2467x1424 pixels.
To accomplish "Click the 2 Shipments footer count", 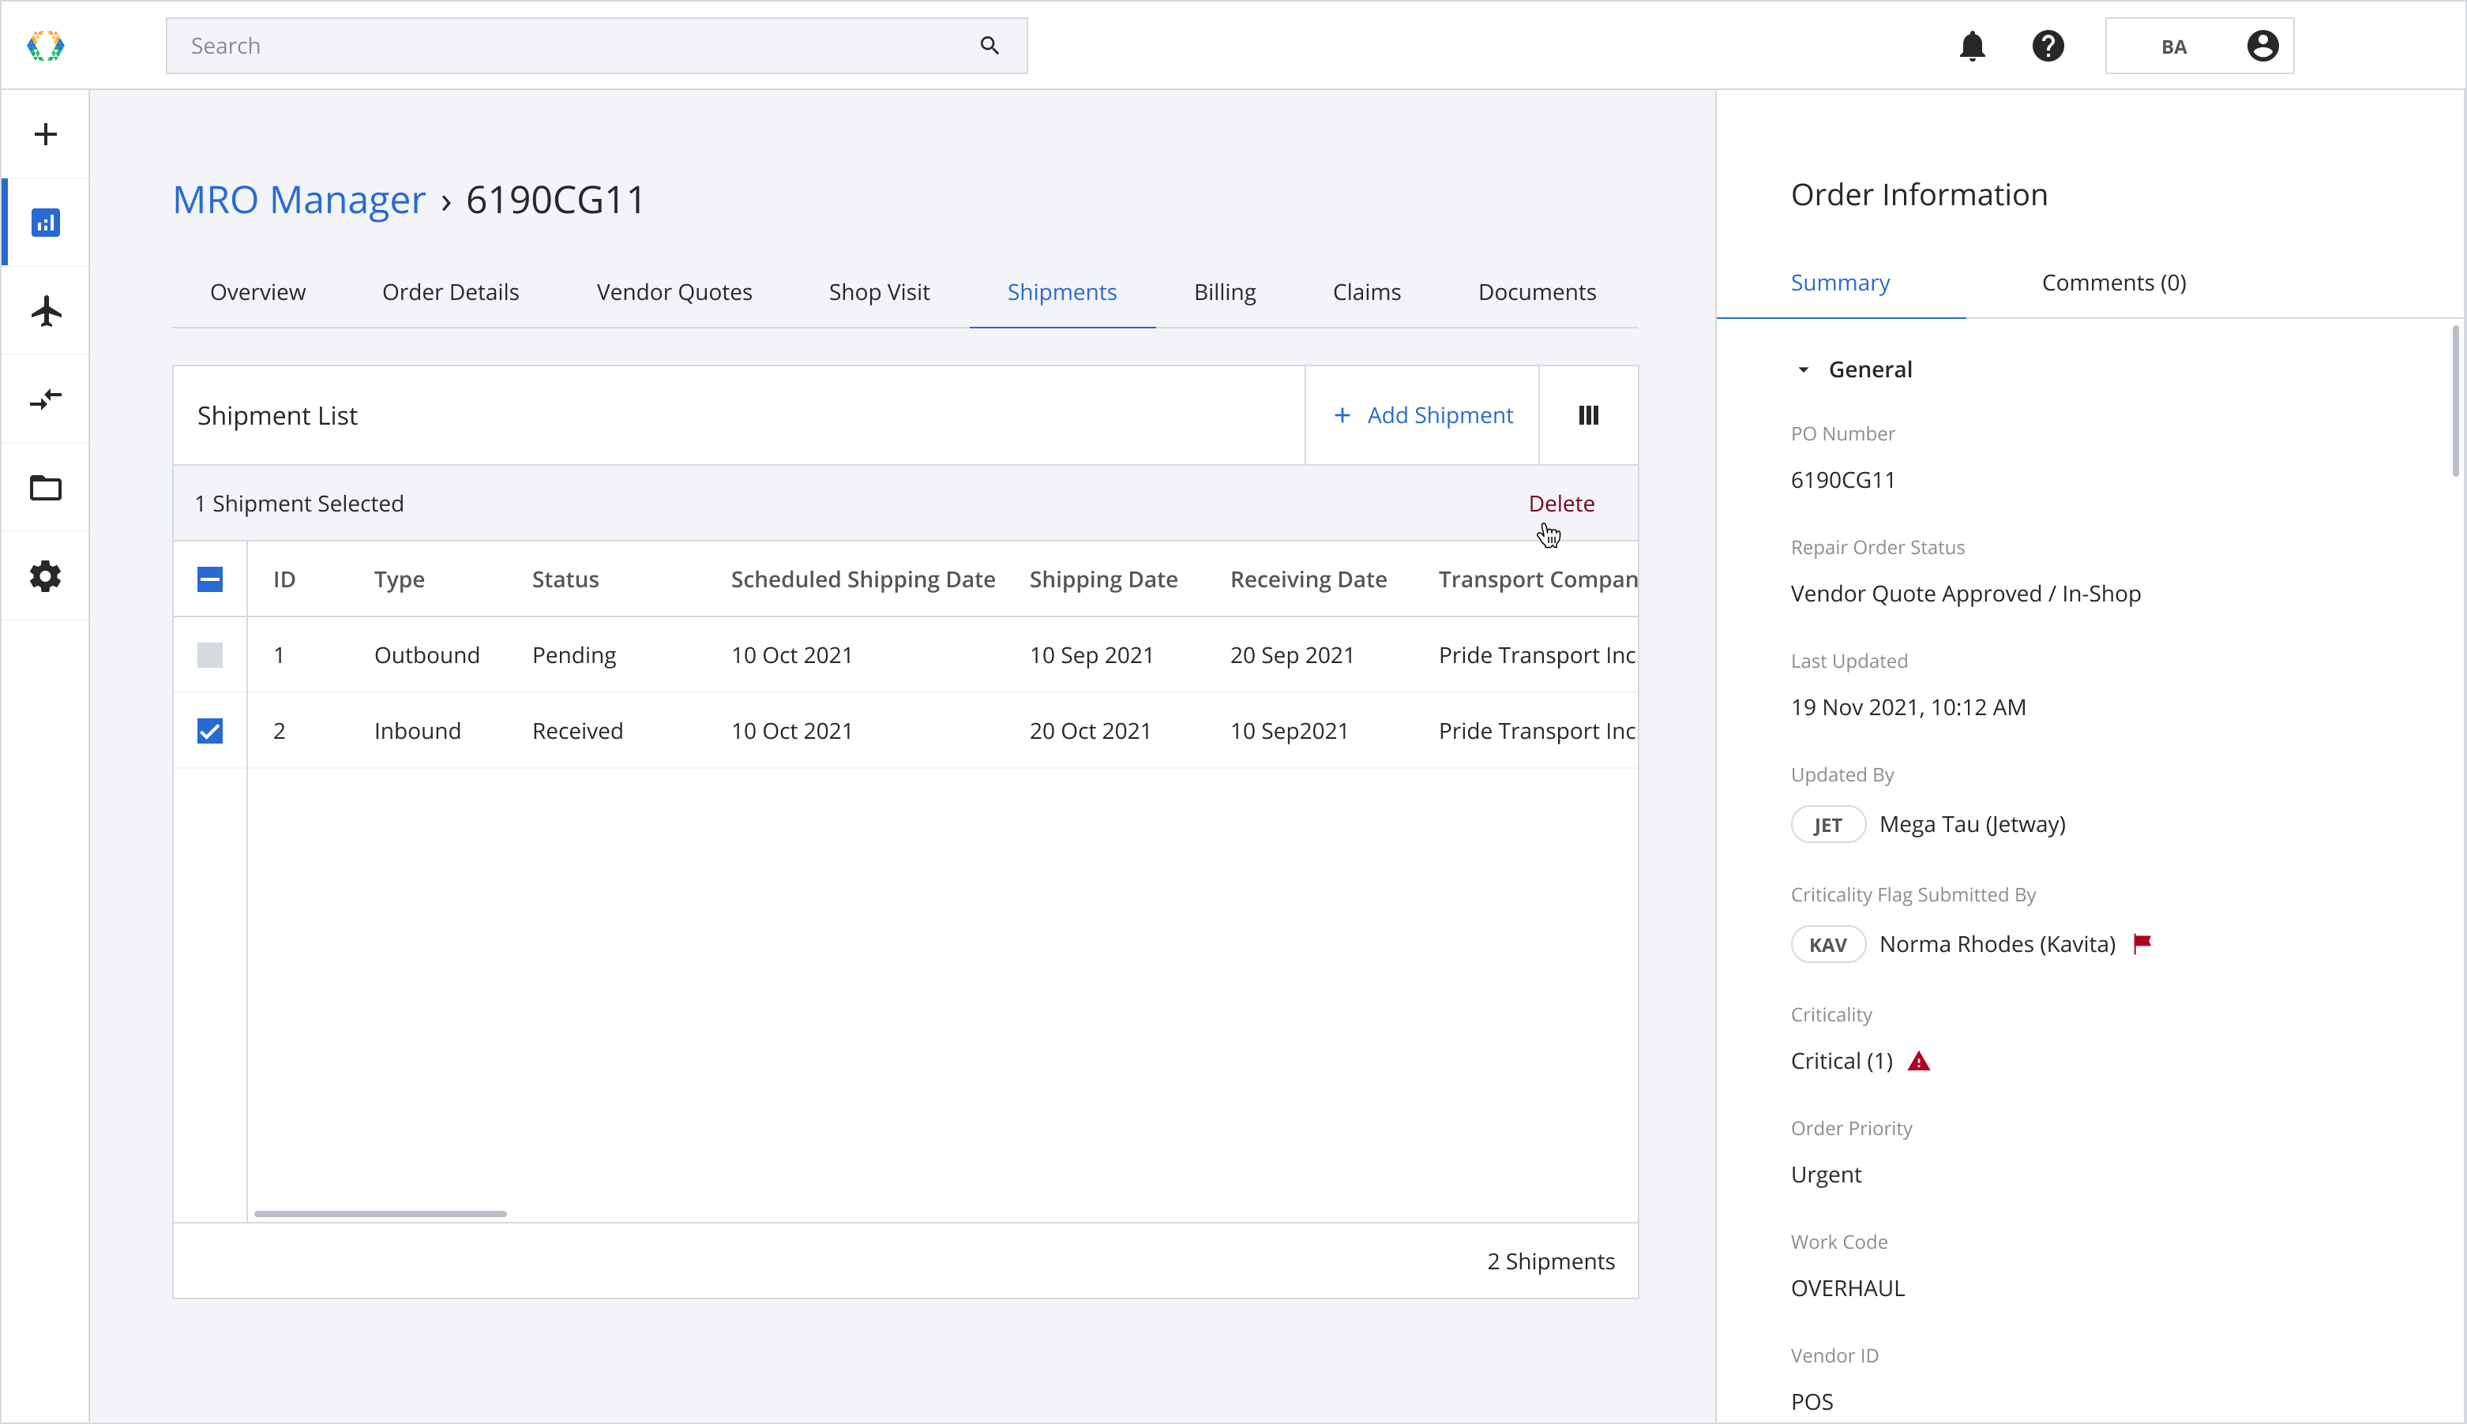I will point(1550,1261).
